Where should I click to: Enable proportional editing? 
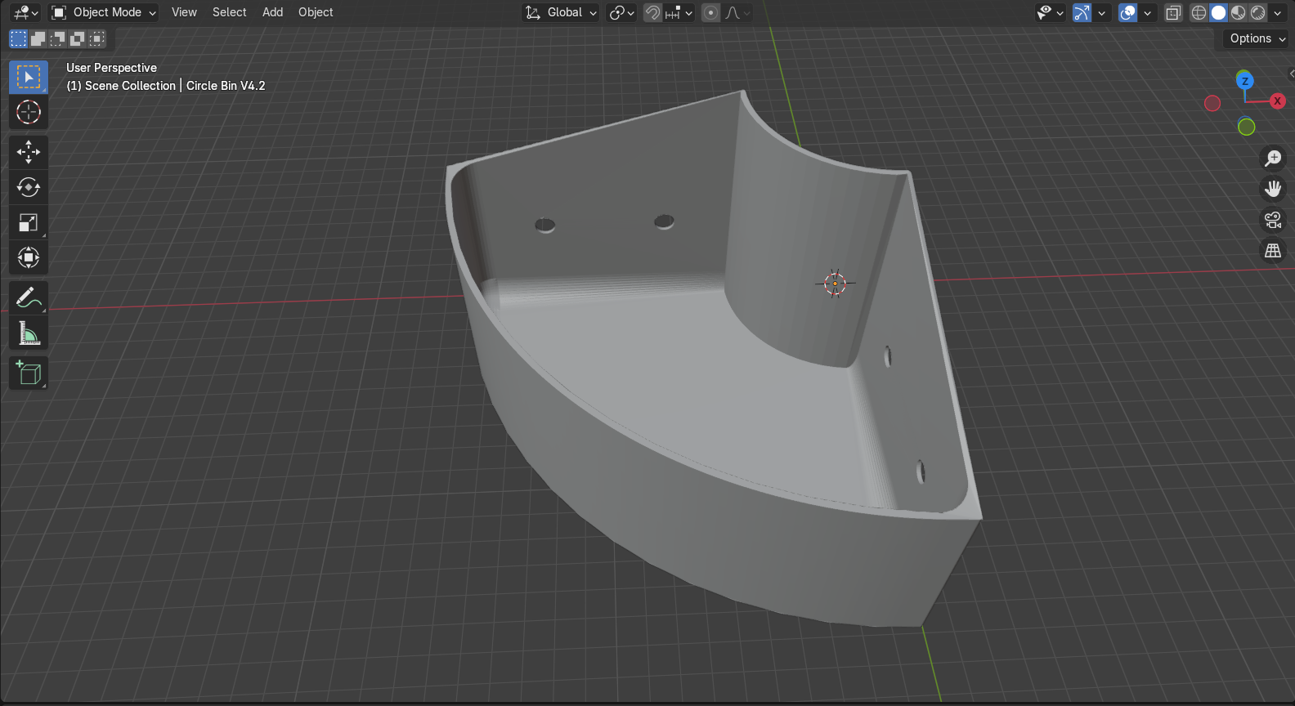(x=711, y=12)
